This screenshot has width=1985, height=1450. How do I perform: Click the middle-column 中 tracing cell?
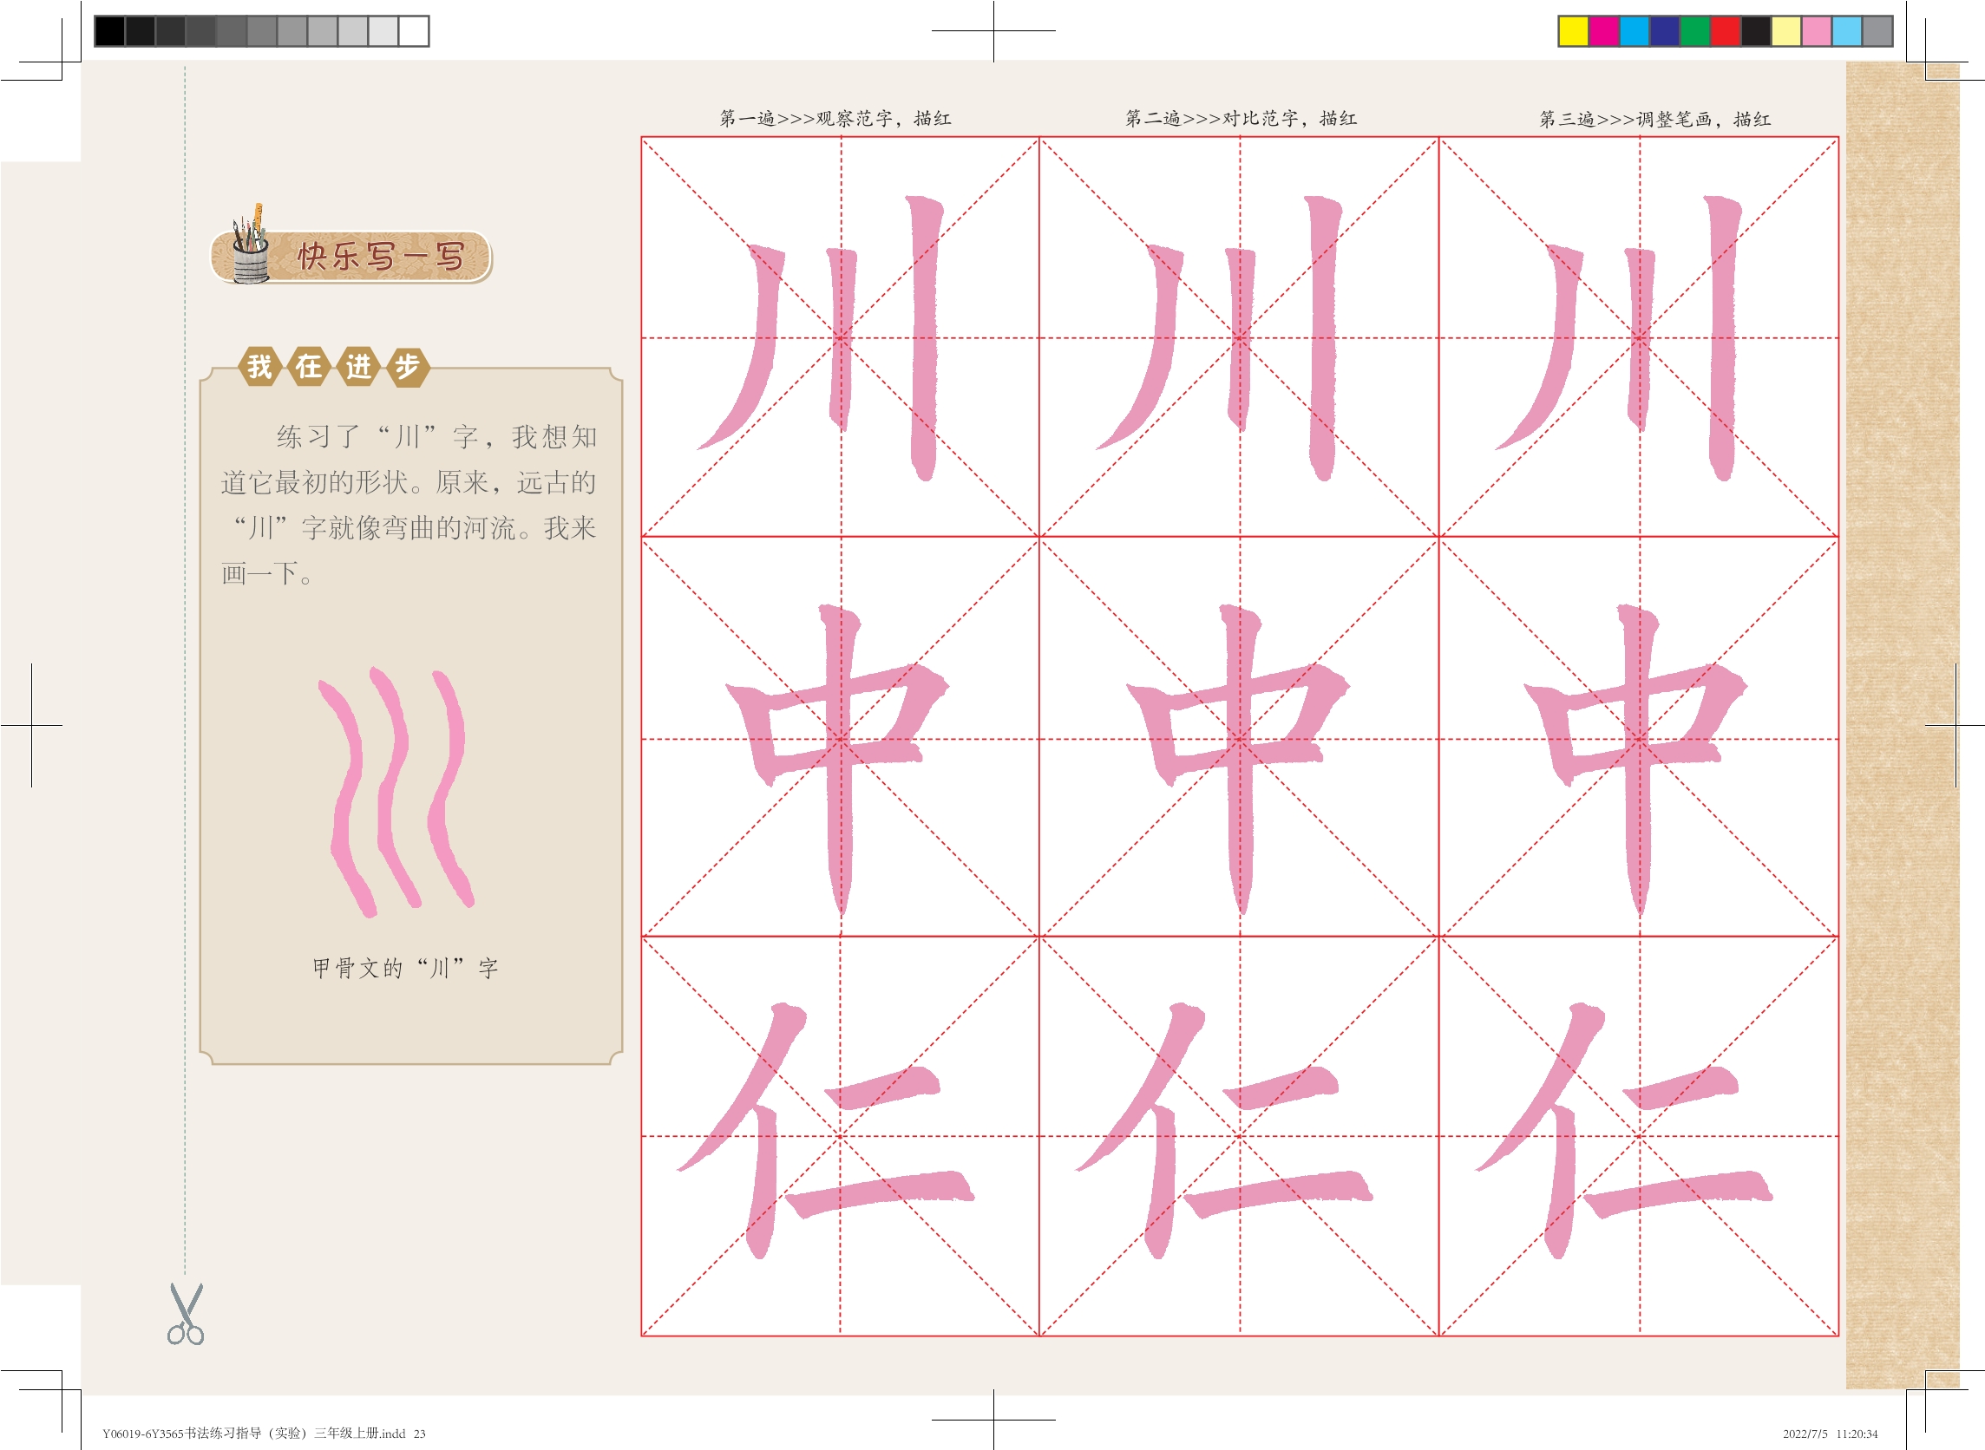[1239, 737]
